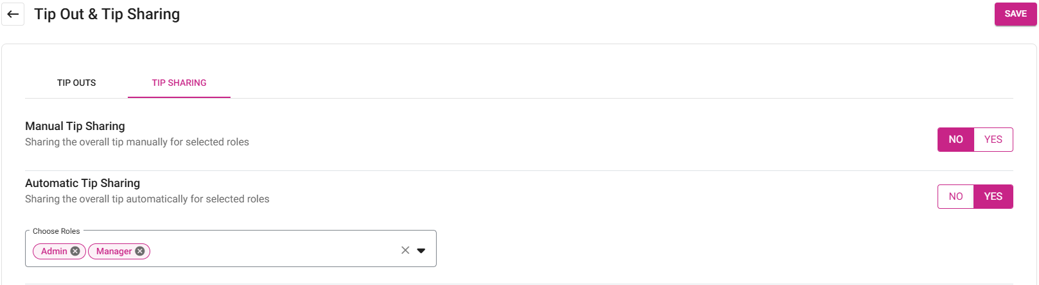Expand the Choose Roles dropdown arrow

(421, 250)
